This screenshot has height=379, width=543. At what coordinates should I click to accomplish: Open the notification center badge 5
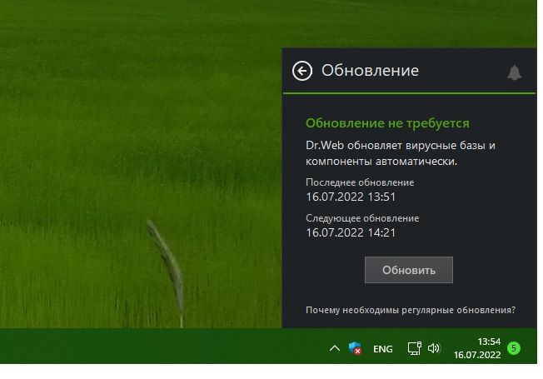click(x=514, y=348)
